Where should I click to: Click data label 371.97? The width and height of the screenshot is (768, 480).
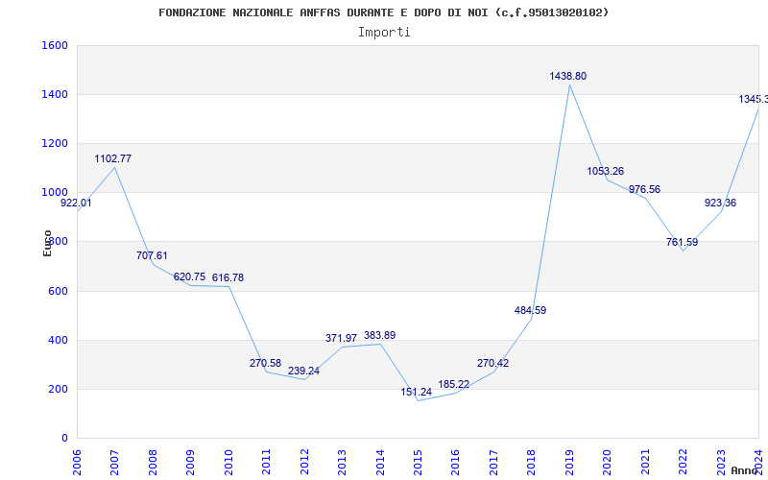tap(342, 339)
